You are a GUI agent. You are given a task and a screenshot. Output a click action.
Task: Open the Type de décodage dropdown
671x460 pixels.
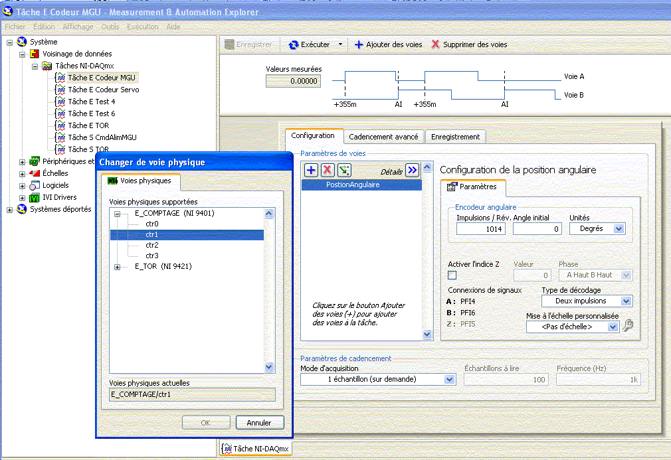[626, 301]
